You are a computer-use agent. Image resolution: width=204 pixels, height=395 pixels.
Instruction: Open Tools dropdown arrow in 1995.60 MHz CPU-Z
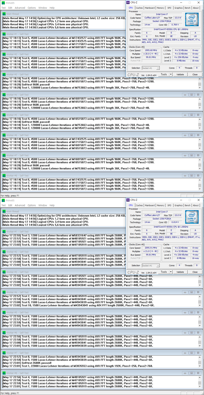click(171, 74)
